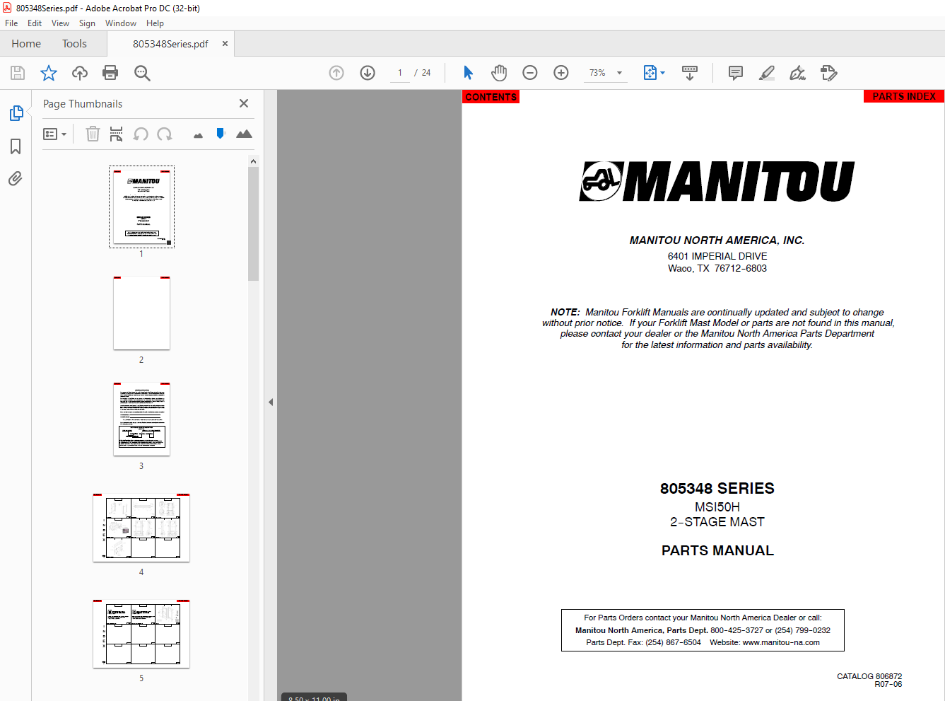Click the zoom percentage field 73%
945x701 pixels.
pos(598,73)
